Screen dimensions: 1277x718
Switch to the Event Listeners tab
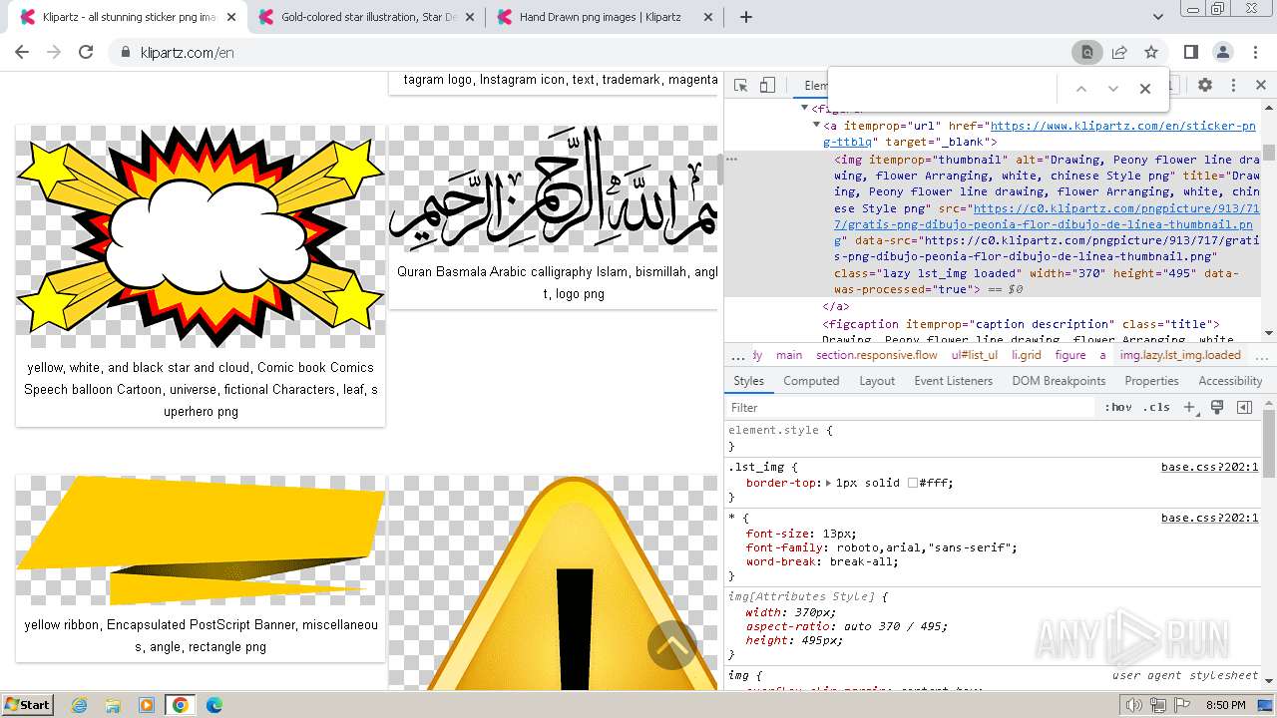[x=953, y=381]
